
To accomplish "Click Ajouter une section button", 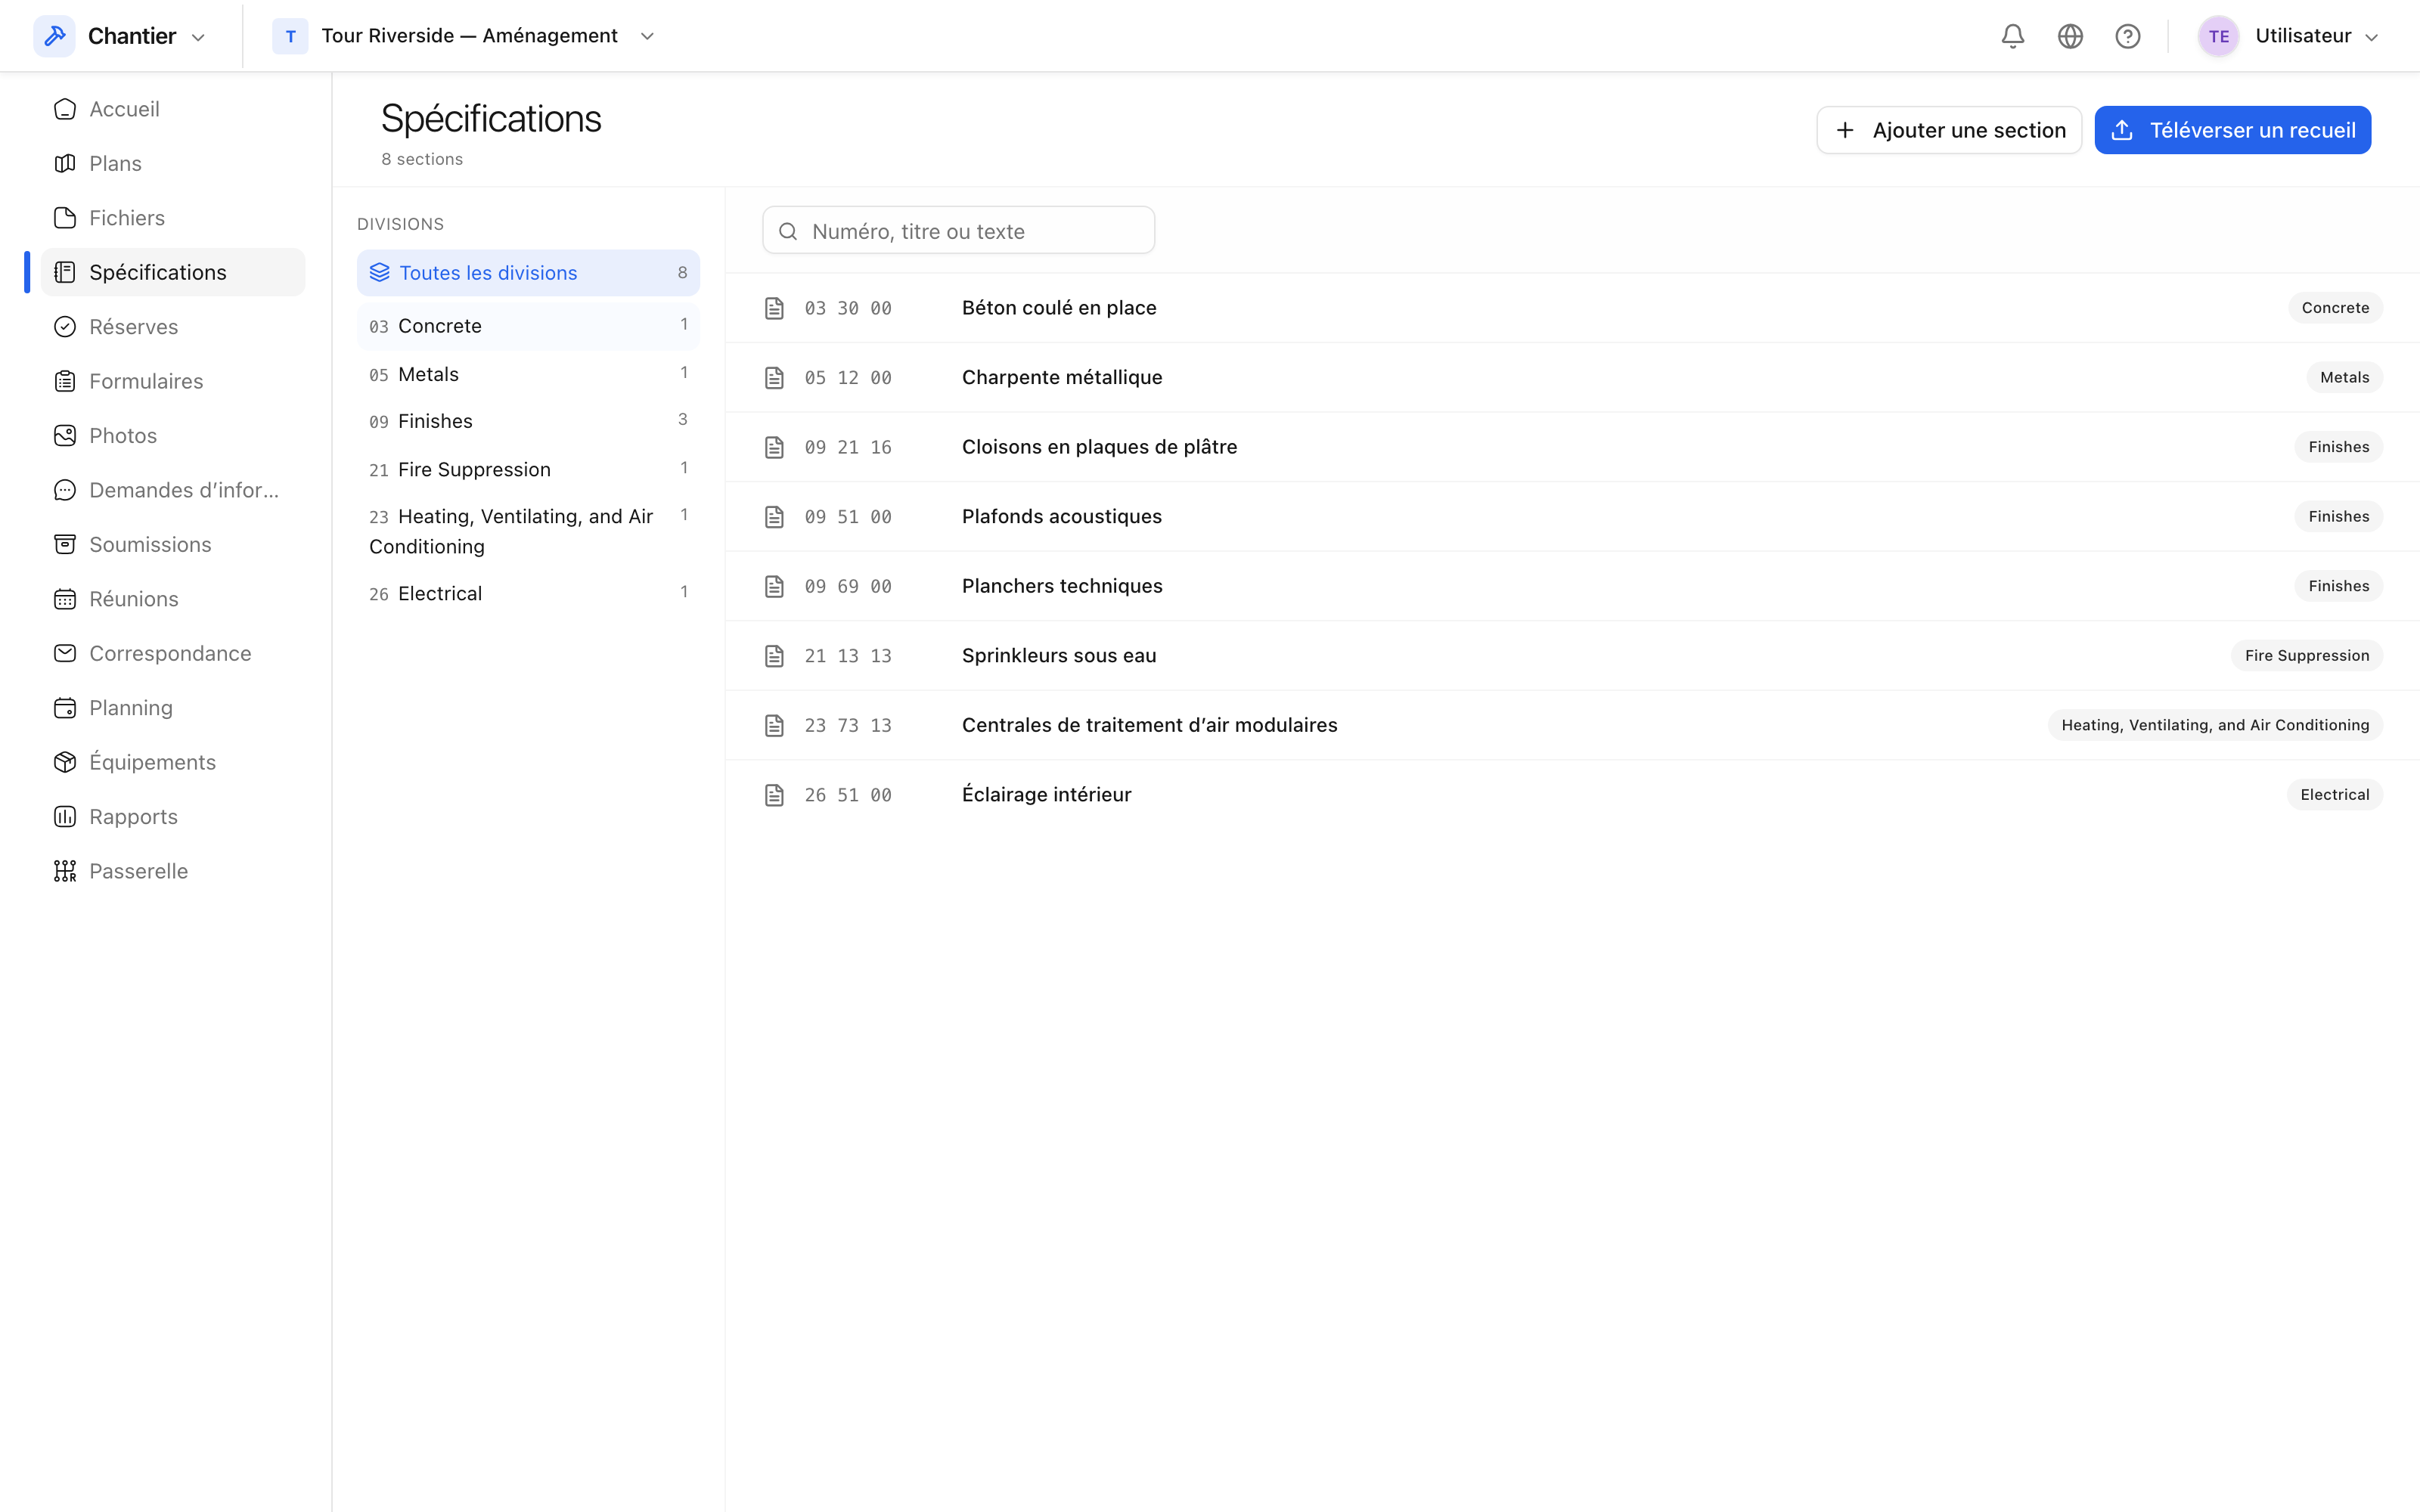I will point(1948,130).
